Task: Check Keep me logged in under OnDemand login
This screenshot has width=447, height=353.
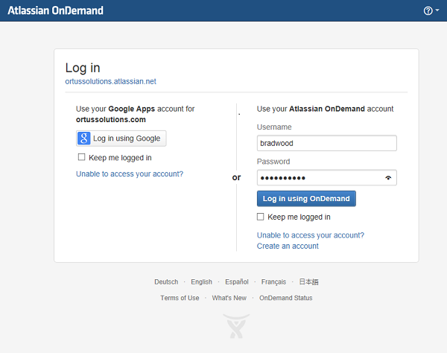Action: (x=261, y=217)
